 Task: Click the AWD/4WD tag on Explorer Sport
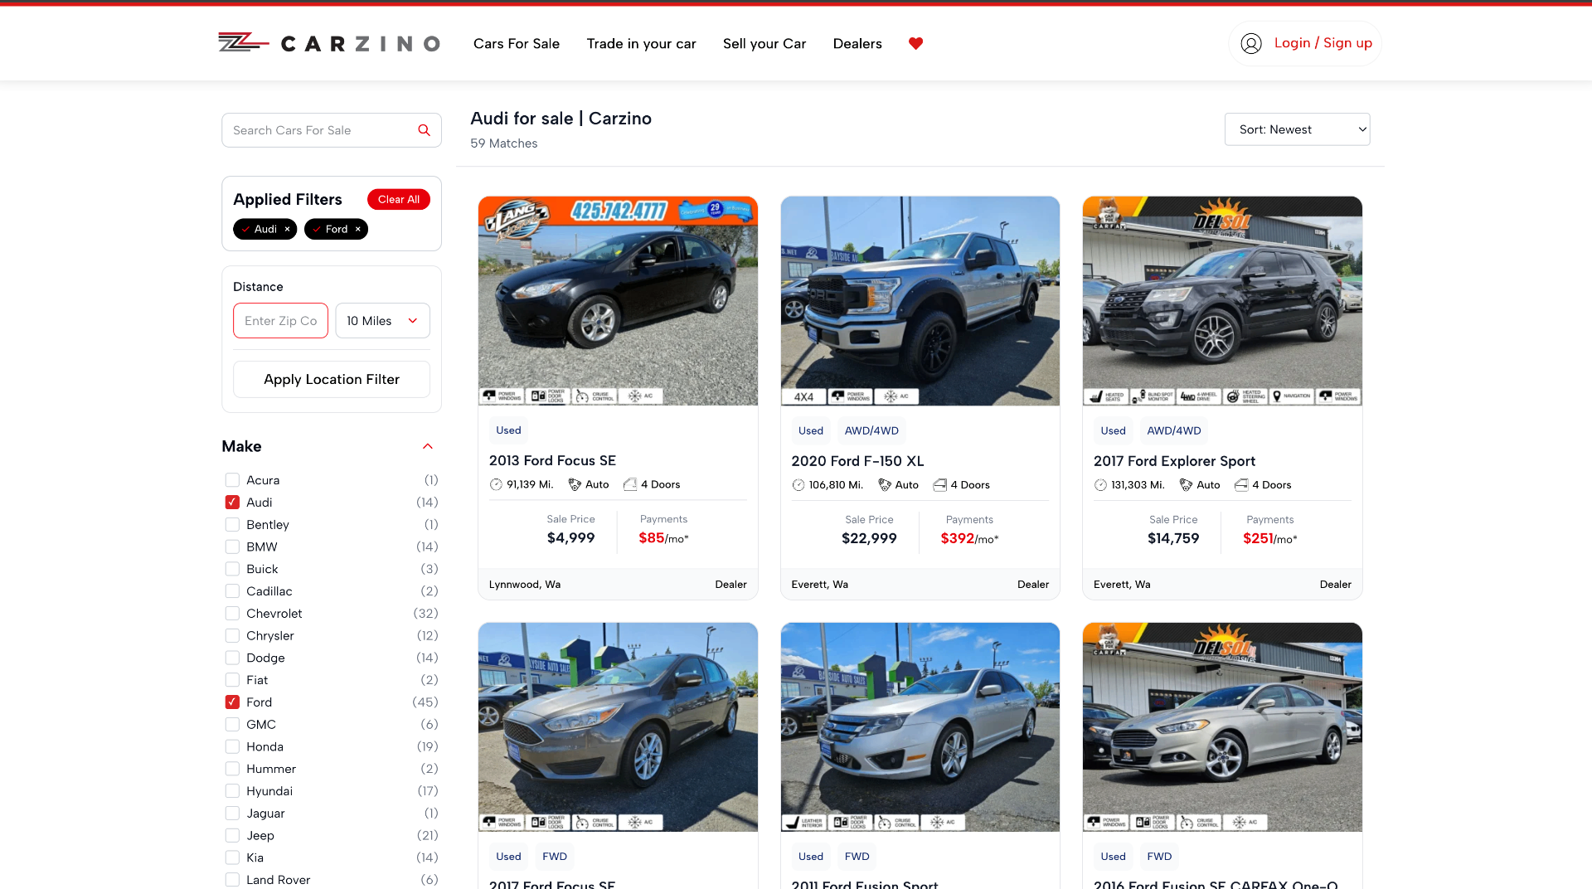1173,431
